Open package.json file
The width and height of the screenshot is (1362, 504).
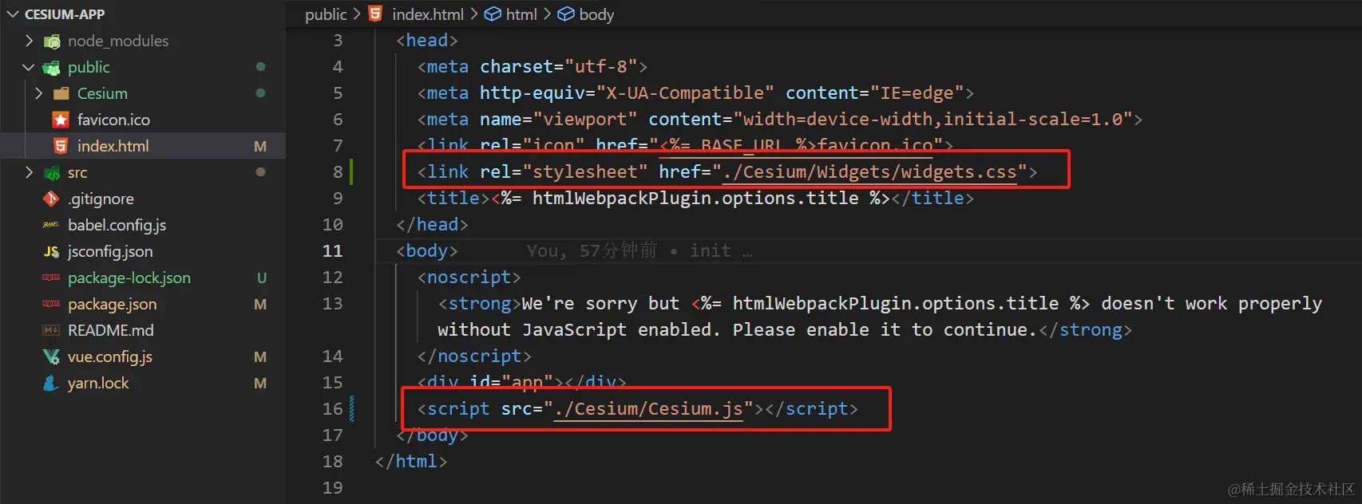tap(112, 304)
